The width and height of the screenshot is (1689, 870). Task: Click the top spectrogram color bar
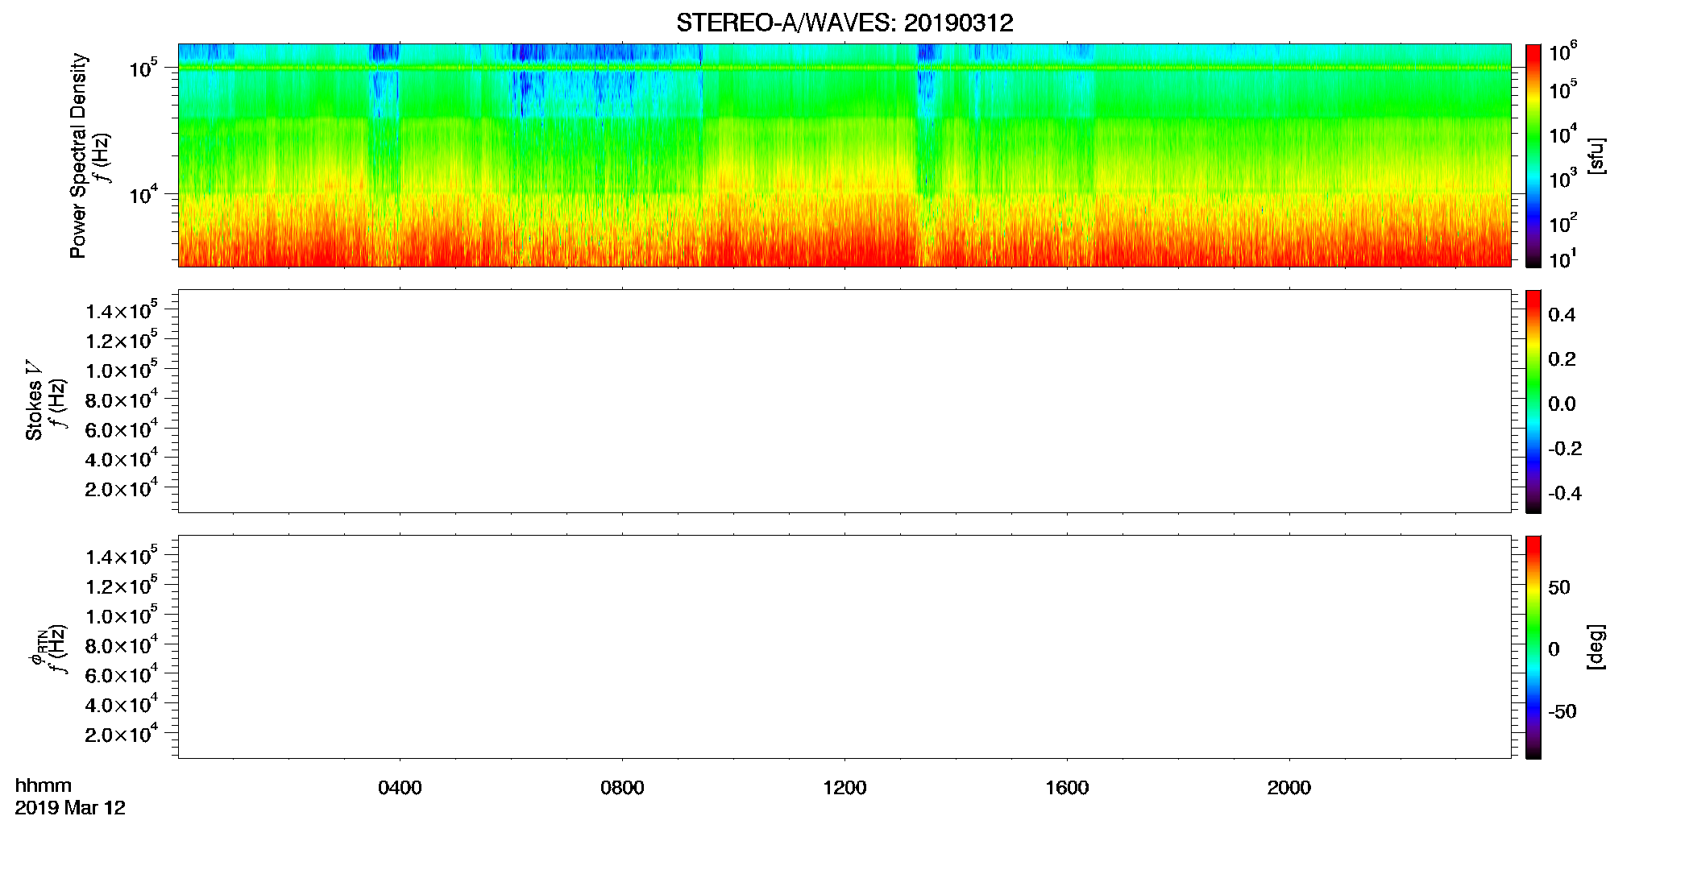[1533, 155]
